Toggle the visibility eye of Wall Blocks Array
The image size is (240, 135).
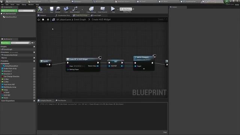click(34, 87)
